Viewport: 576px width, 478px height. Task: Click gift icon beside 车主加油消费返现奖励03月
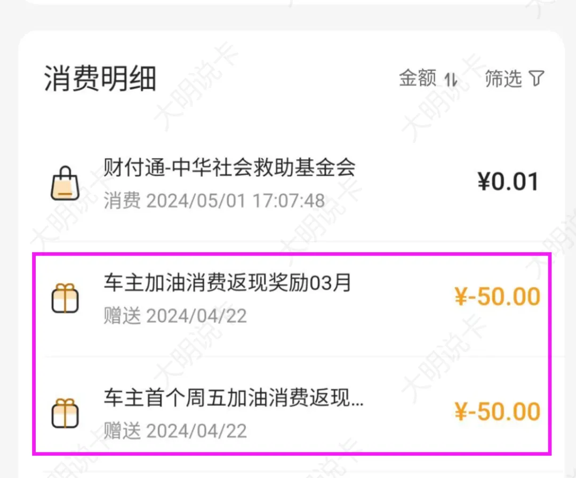(65, 299)
